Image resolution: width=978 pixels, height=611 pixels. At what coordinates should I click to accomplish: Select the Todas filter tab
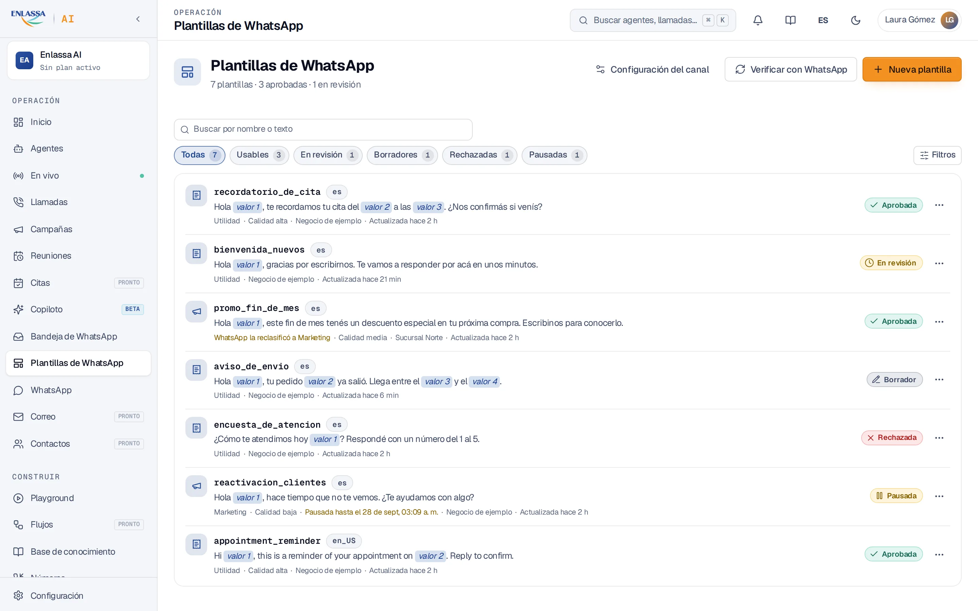pyautogui.click(x=200, y=155)
